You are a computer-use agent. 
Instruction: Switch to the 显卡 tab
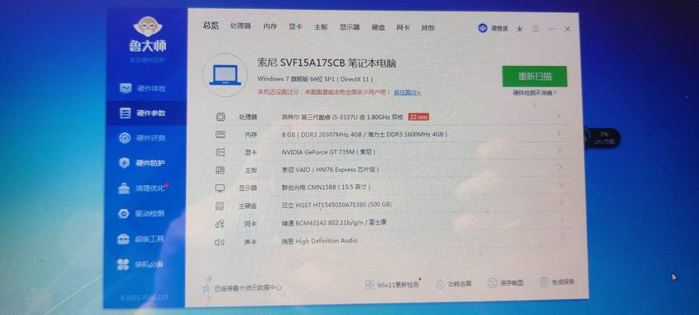click(x=295, y=27)
